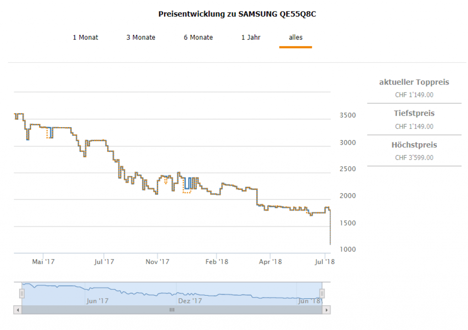The width and height of the screenshot is (468, 330).
Task: Click the right navigator range handle
Action: pyautogui.click(x=322, y=293)
